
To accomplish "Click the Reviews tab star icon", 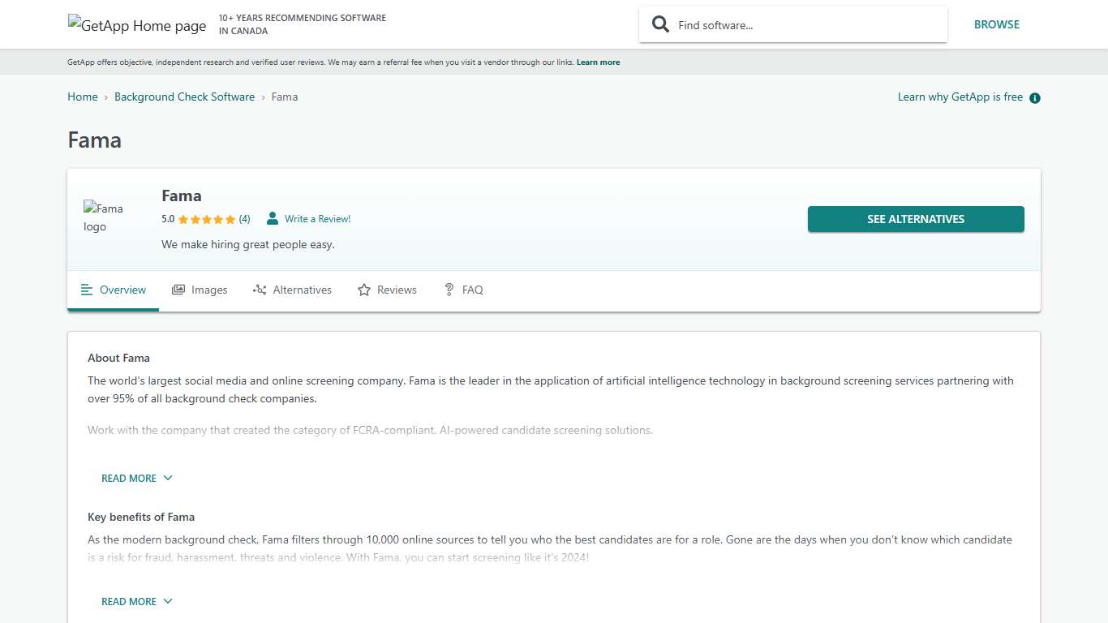I will click(364, 290).
